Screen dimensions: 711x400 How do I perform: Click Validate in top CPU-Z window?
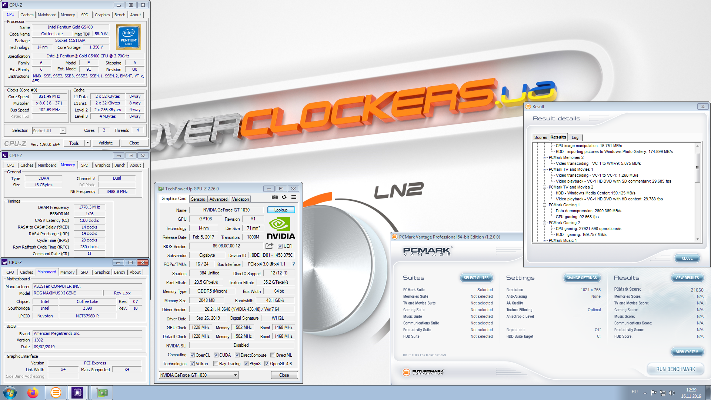[x=106, y=143]
